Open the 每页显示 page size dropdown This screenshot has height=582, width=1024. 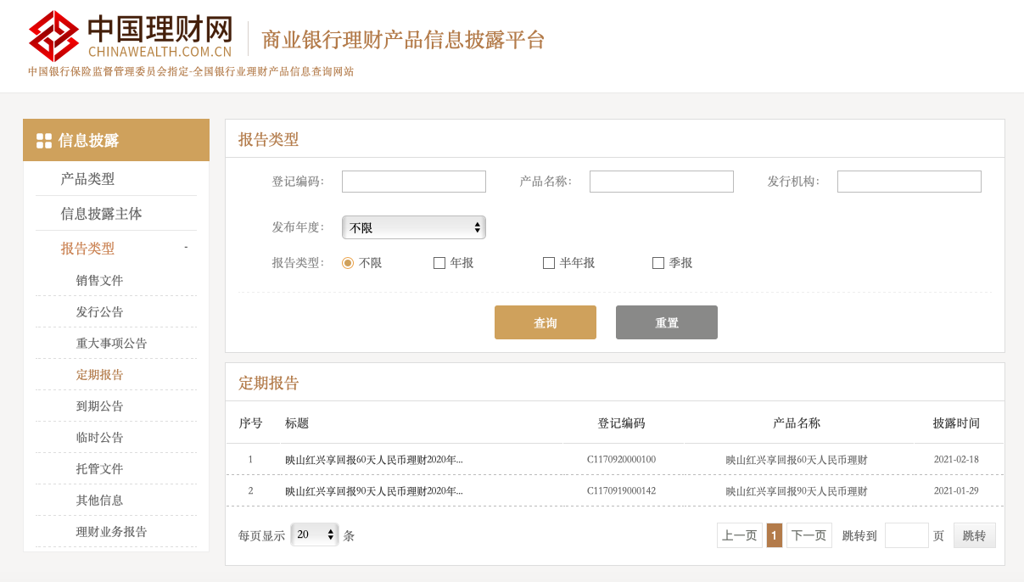click(315, 534)
